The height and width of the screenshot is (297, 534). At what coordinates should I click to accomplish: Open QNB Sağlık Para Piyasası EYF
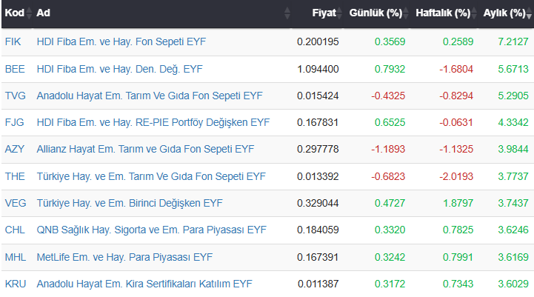point(152,230)
